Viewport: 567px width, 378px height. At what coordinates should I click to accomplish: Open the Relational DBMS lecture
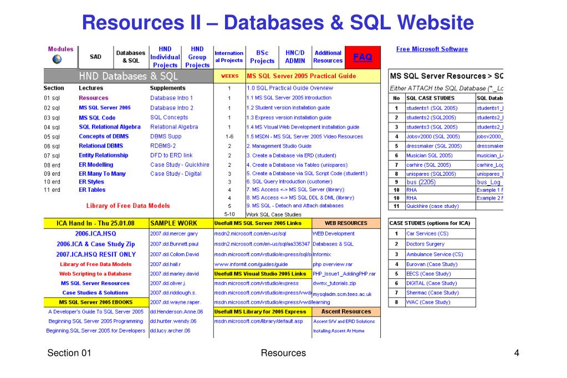coord(101,146)
